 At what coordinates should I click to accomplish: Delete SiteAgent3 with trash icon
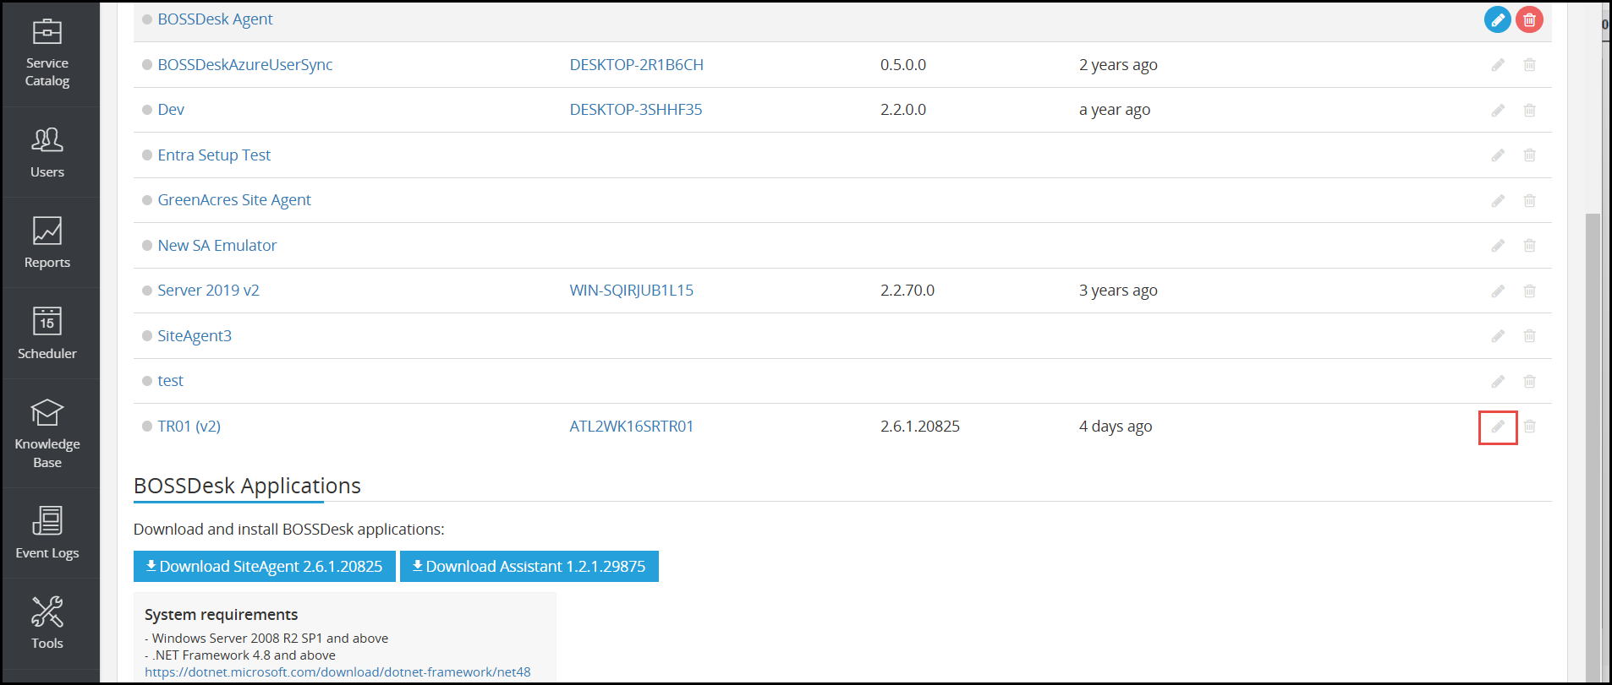[x=1529, y=336]
